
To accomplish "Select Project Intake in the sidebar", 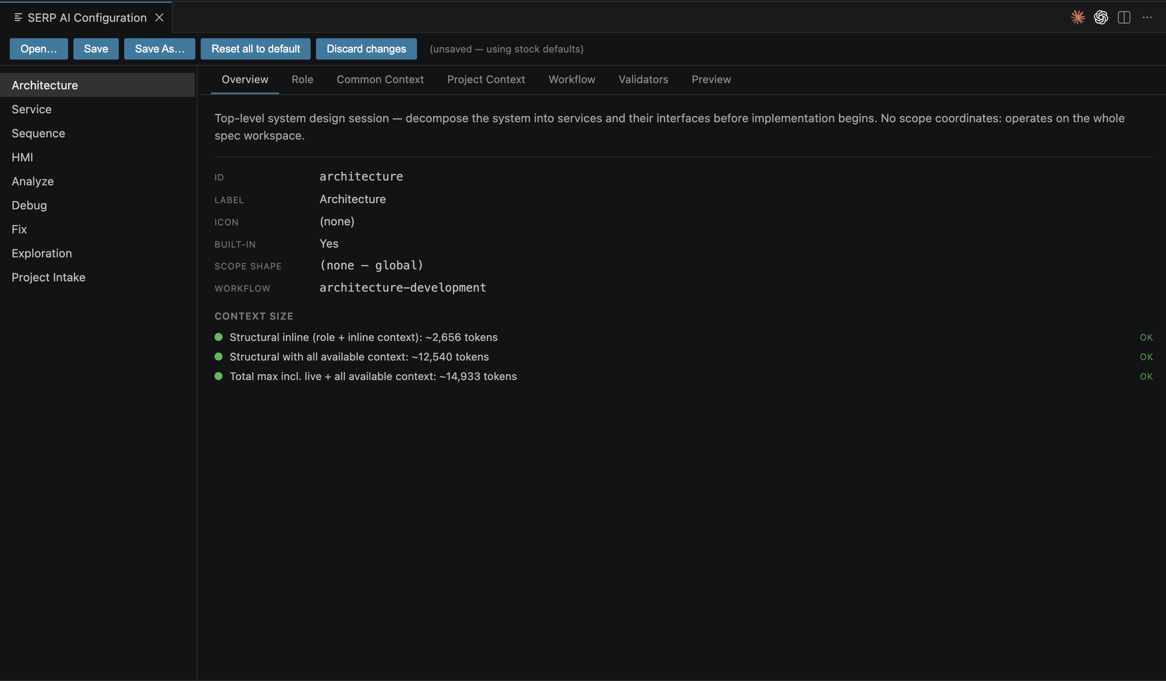I will 97,277.
